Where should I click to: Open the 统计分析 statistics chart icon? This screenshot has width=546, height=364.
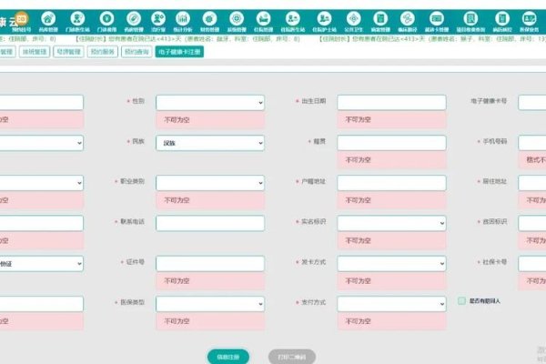tap(183, 22)
